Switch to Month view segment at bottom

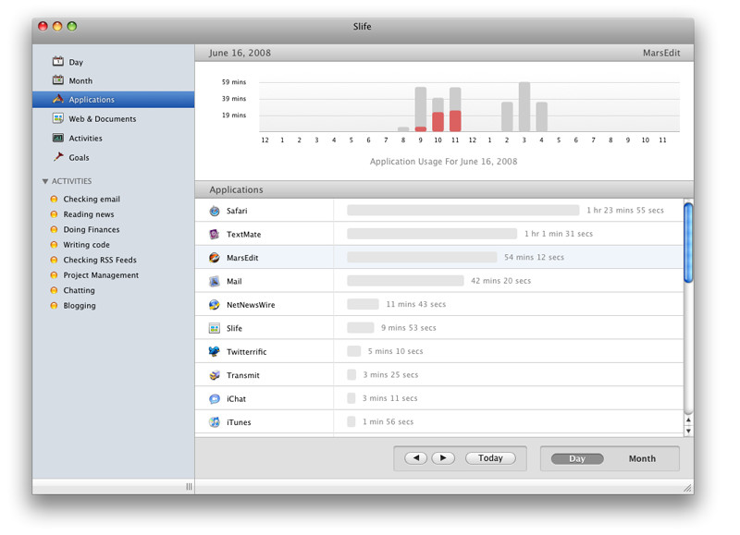pyautogui.click(x=642, y=458)
